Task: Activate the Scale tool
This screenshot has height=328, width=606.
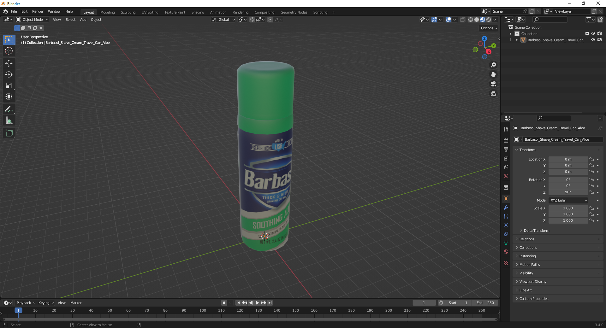Action: [9, 85]
